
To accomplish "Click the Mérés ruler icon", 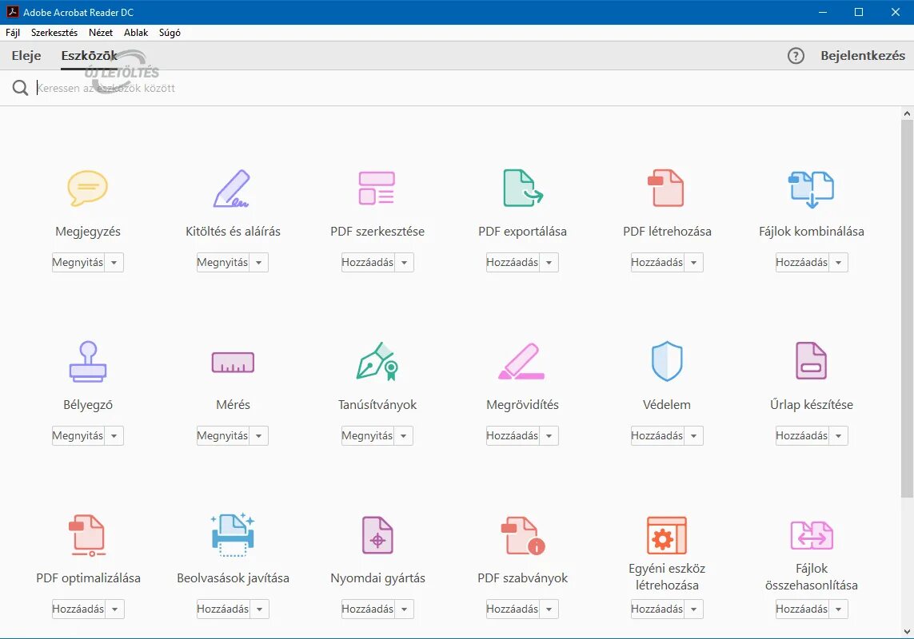I will (x=233, y=363).
